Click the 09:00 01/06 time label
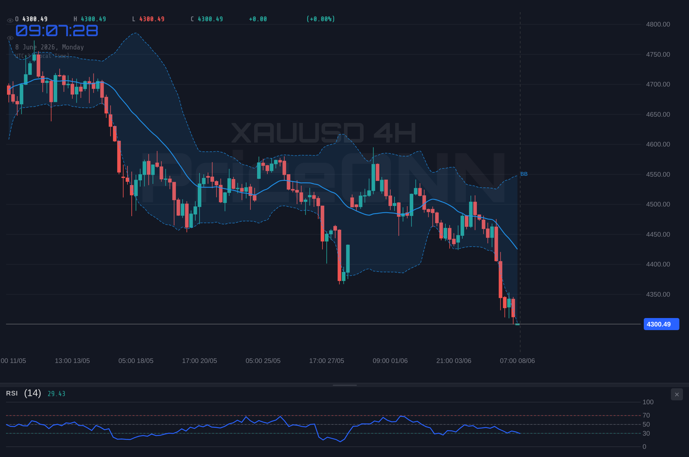Screen dimensions: 689x457 pyautogui.click(x=390, y=361)
